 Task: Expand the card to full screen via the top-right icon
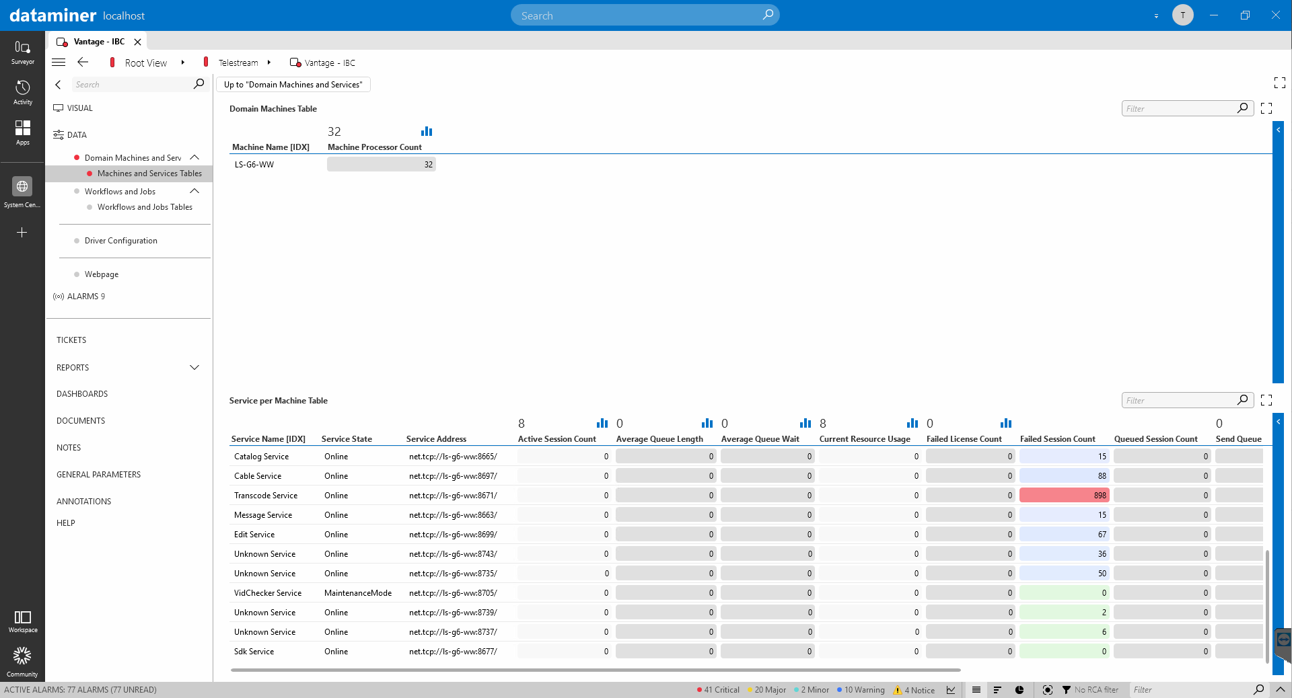click(1280, 83)
